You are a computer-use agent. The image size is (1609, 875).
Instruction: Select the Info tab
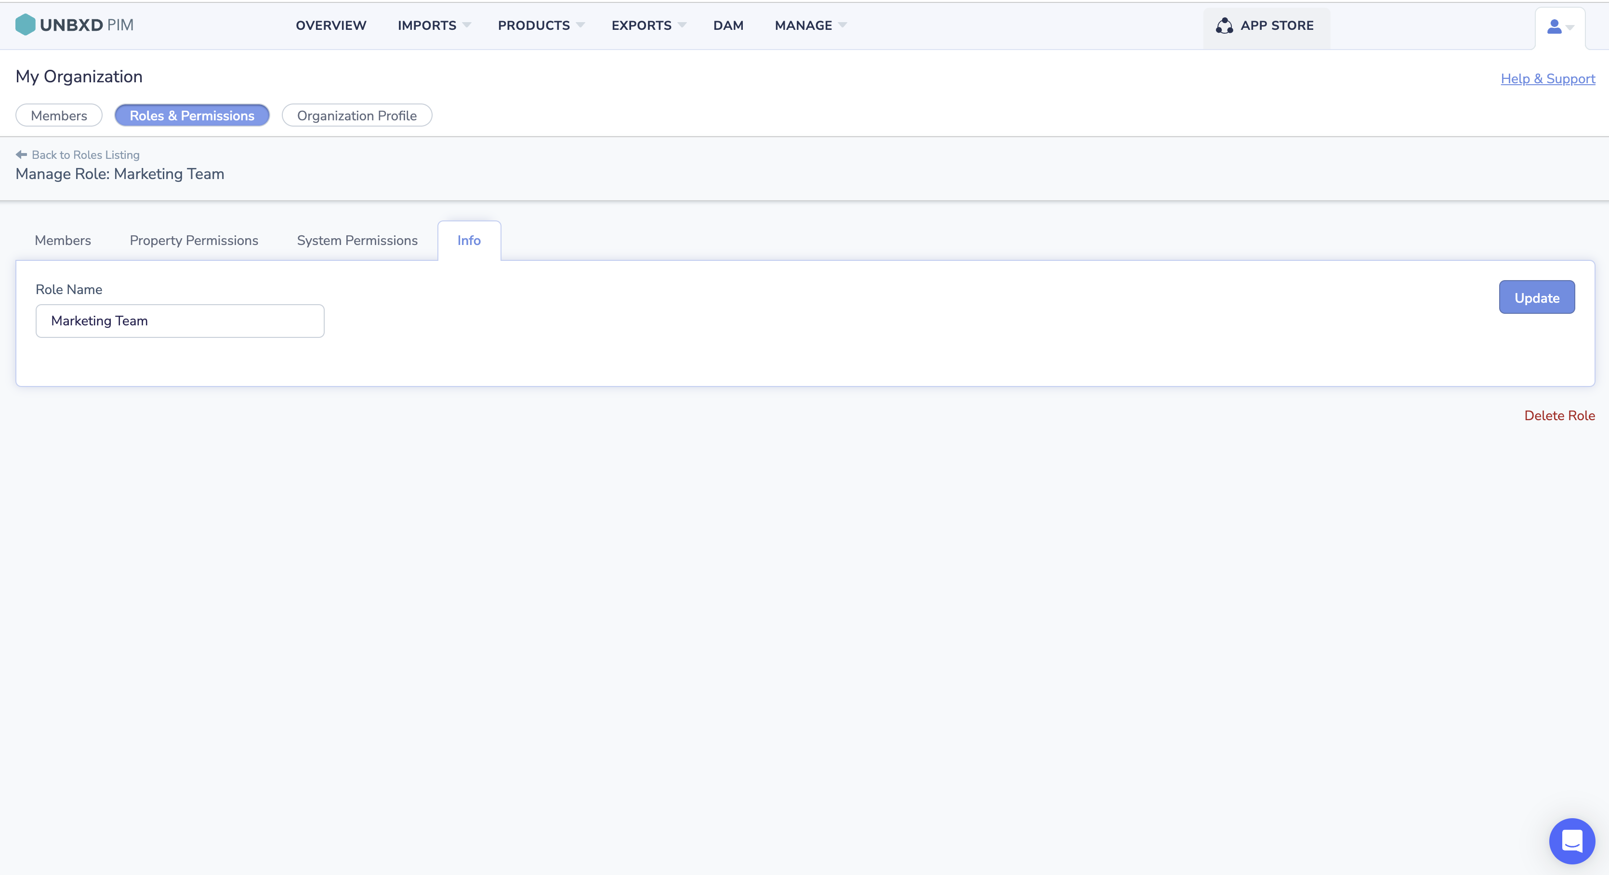click(469, 240)
